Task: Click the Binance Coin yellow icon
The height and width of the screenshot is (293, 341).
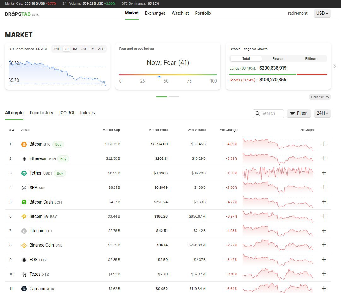Action: (24, 245)
